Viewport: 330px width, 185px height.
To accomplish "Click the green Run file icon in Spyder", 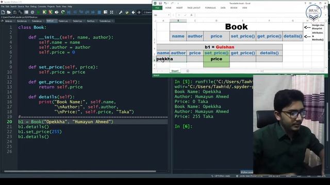I will coord(38,12).
